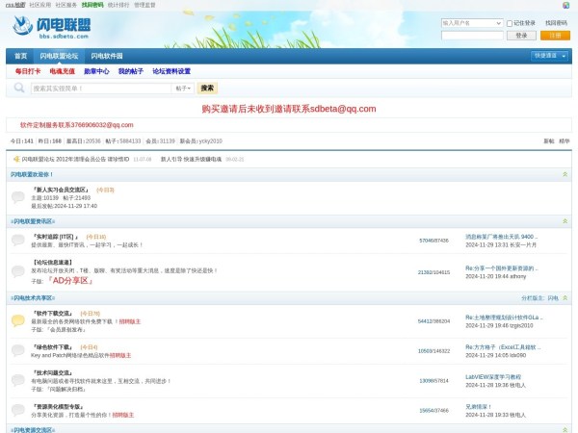
Task: Click the magnifier icon in search bar
Action: pyautogui.click(x=20, y=89)
